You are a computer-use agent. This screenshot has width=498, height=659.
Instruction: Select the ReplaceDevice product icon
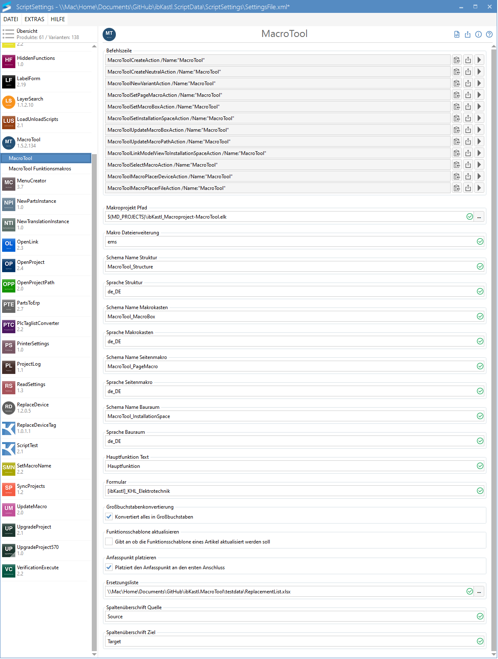coord(9,408)
